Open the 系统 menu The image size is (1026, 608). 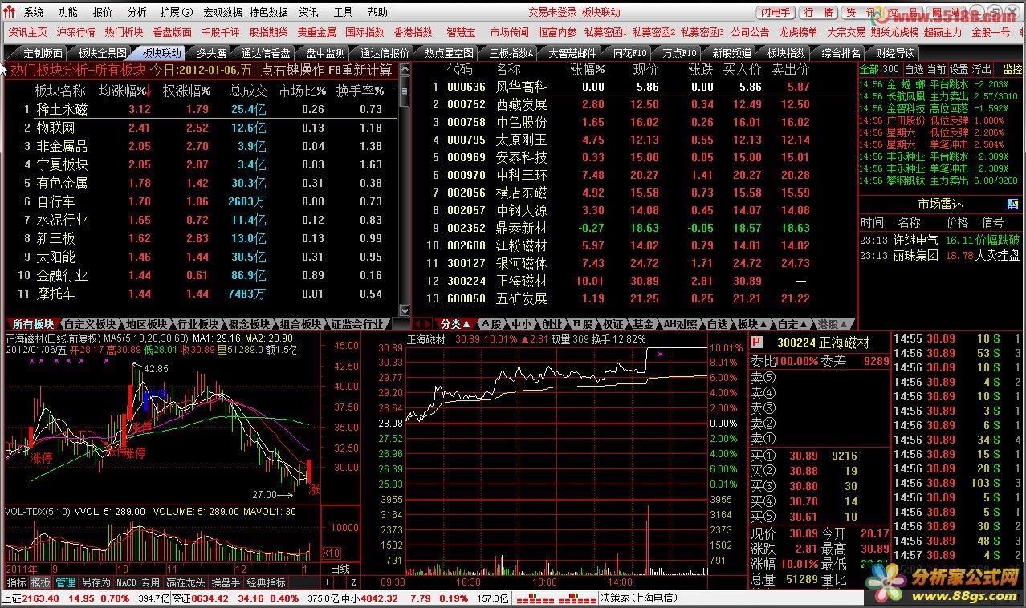coord(34,13)
